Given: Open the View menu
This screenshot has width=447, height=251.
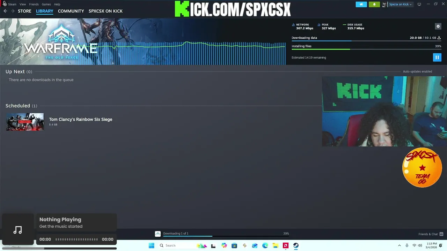Looking at the screenshot, I should (23, 4).
